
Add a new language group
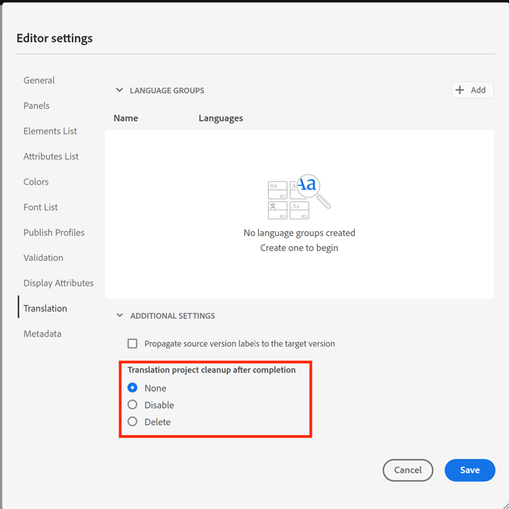tap(472, 90)
